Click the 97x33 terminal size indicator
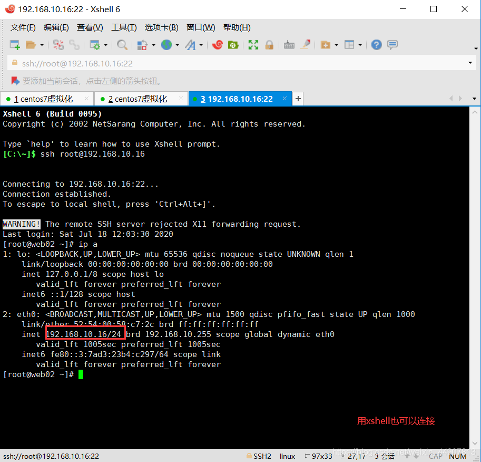The image size is (481, 462). click(318, 456)
